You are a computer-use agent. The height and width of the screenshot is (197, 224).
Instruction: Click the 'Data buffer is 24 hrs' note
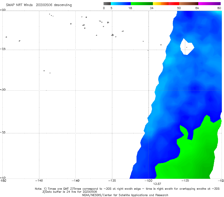click(x=70, y=192)
